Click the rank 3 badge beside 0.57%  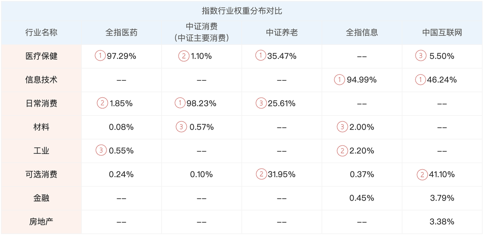(181, 127)
